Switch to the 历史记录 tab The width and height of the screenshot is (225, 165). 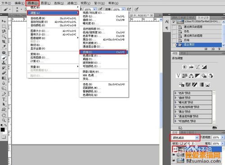(x=203, y=18)
